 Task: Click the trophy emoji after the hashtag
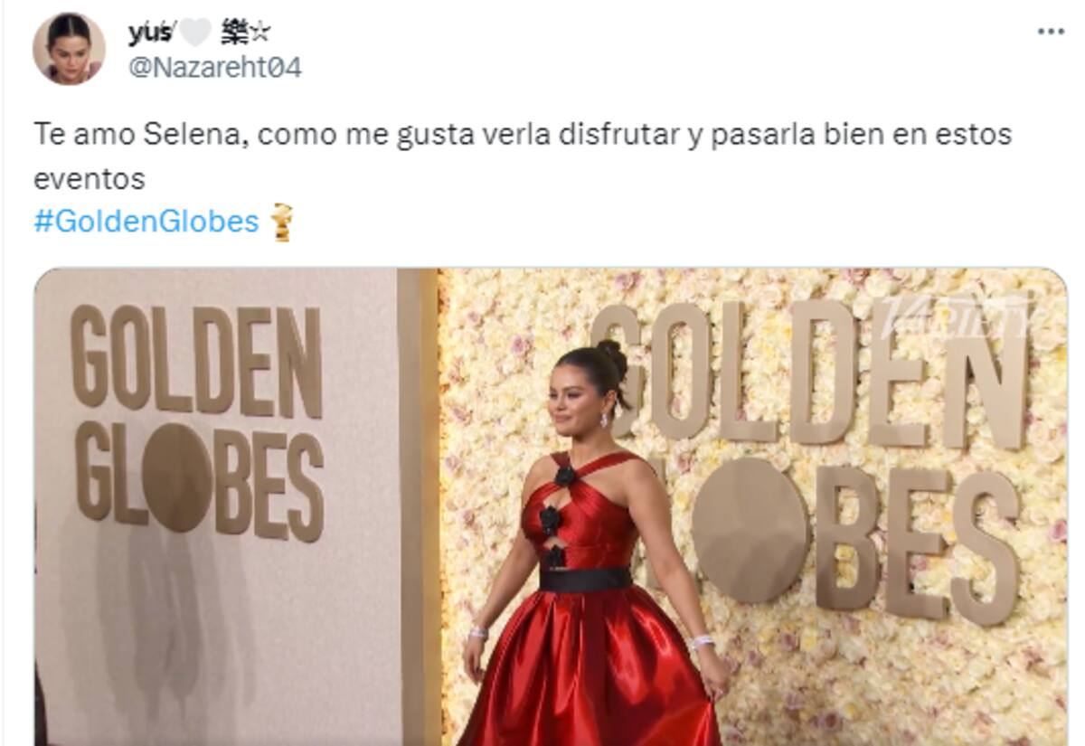(283, 222)
